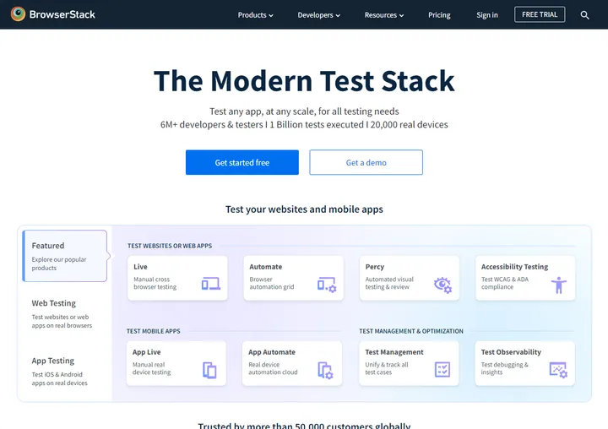Expand the Resources dropdown menu
The image size is (608, 429).
(x=384, y=15)
